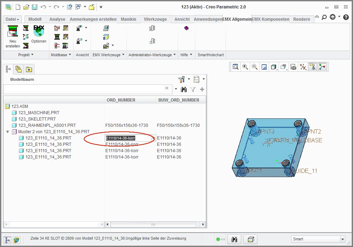Click the Undo arrow icon

point(43,7)
